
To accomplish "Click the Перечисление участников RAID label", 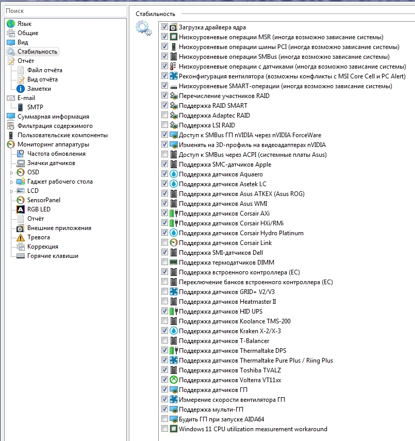I will (224, 96).
